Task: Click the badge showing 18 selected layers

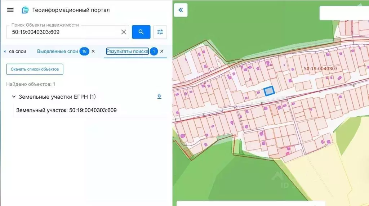Action: 84,51
